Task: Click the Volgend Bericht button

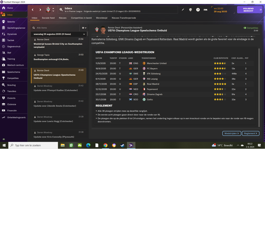Action: (249, 10)
